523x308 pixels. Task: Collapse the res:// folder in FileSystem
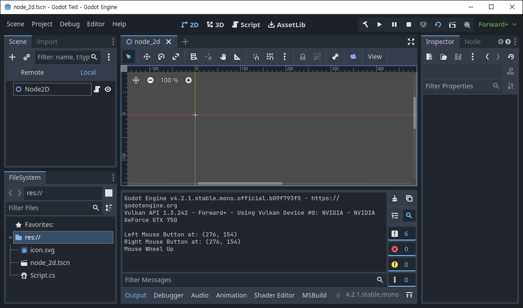coord(10,237)
